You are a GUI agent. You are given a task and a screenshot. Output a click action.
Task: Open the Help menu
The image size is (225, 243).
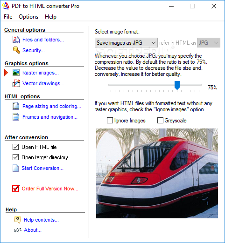[50, 17]
